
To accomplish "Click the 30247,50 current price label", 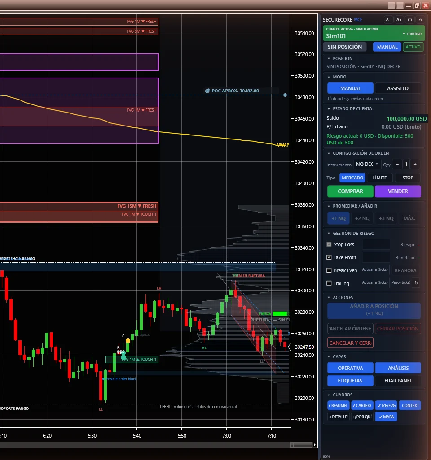I will [304, 347].
